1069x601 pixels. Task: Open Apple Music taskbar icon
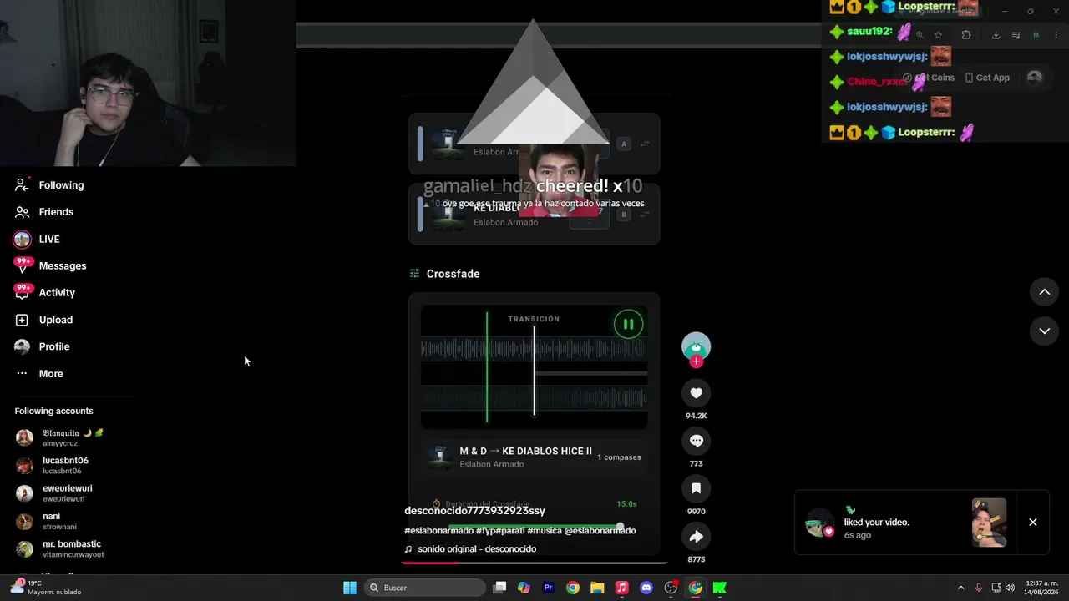click(x=621, y=588)
